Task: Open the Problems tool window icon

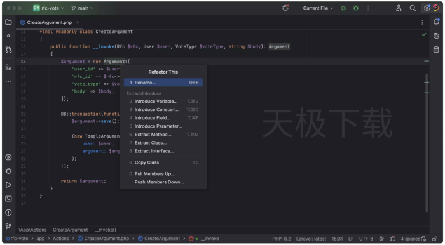Action: (8, 213)
